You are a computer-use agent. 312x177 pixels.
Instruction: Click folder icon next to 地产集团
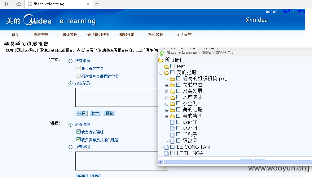pyautogui.click(x=173, y=98)
